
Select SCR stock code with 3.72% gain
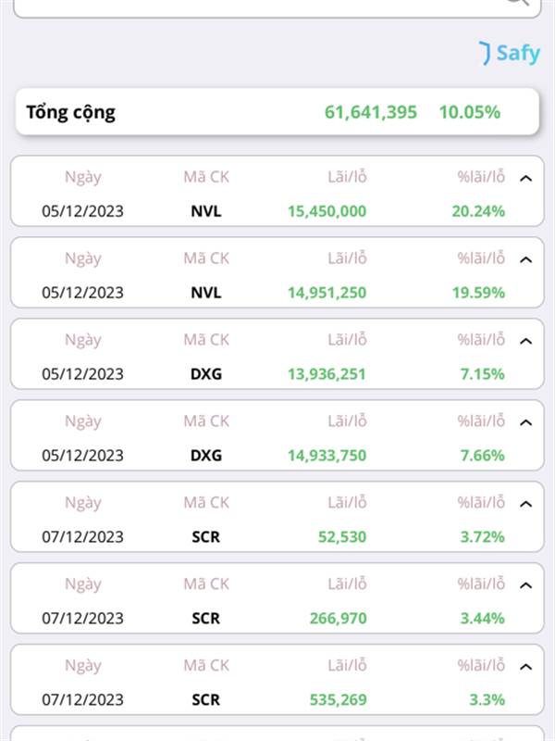tap(206, 537)
